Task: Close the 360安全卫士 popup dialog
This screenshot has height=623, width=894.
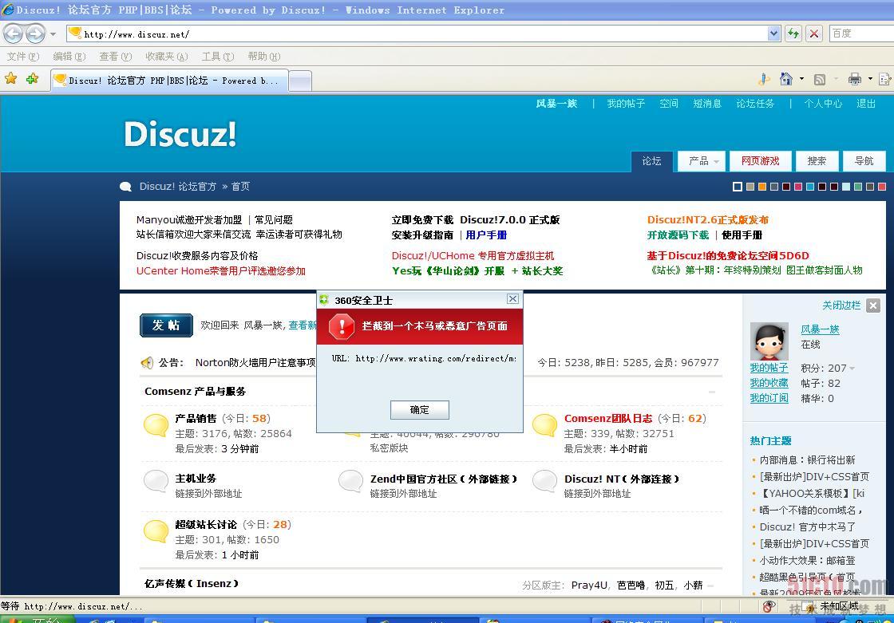Action: tap(512, 298)
